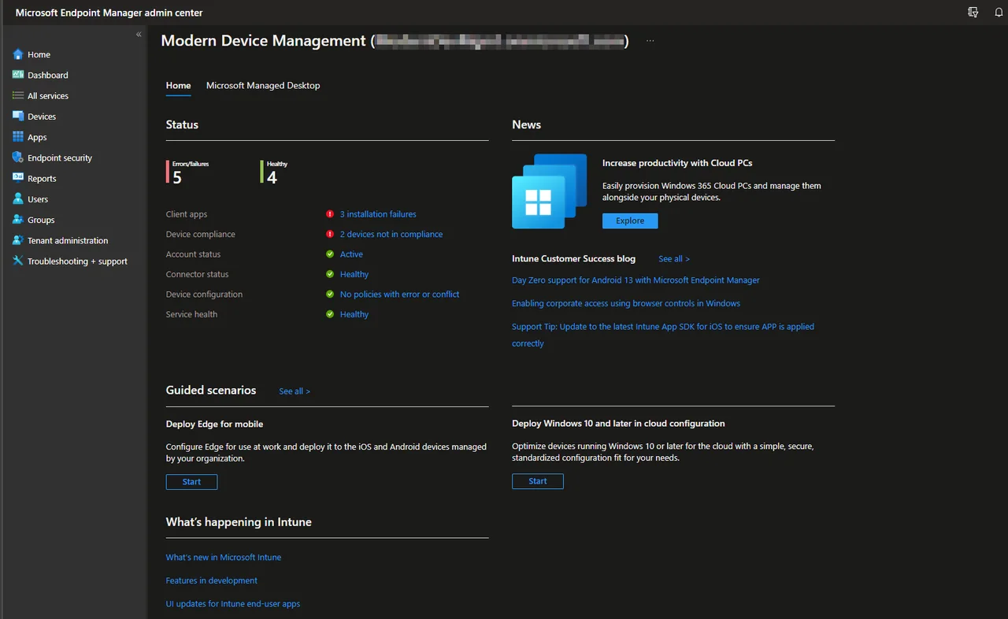Open the ellipsis menu beside page title
The width and height of the screenshot is (1008, 619).
(x=650, y=41)
